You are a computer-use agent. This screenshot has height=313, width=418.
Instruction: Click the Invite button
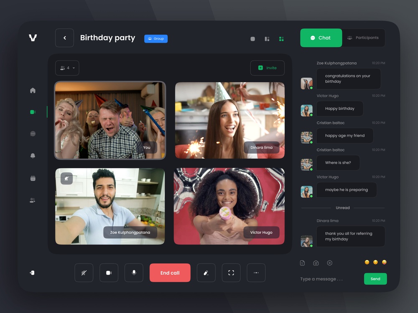(x=268, y=68)
